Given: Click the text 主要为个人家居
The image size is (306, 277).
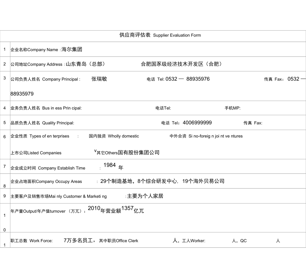Looking at the screenshot, I should 145,196.
